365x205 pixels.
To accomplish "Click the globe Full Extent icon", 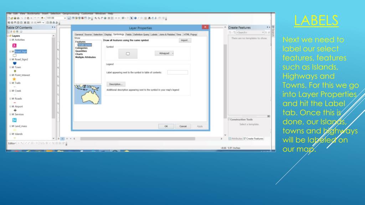I will click(105, 18).
